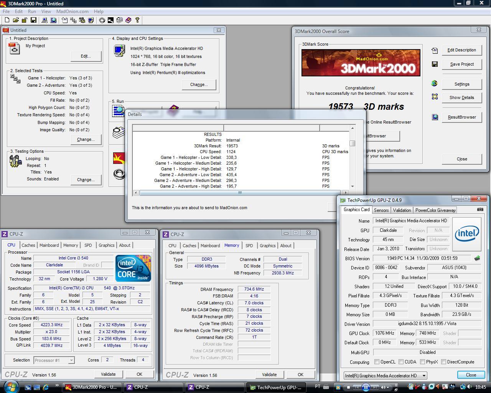
Task: Enable the DirectCompute checkbox in GPU-Z
Action: tap(443, 362)
